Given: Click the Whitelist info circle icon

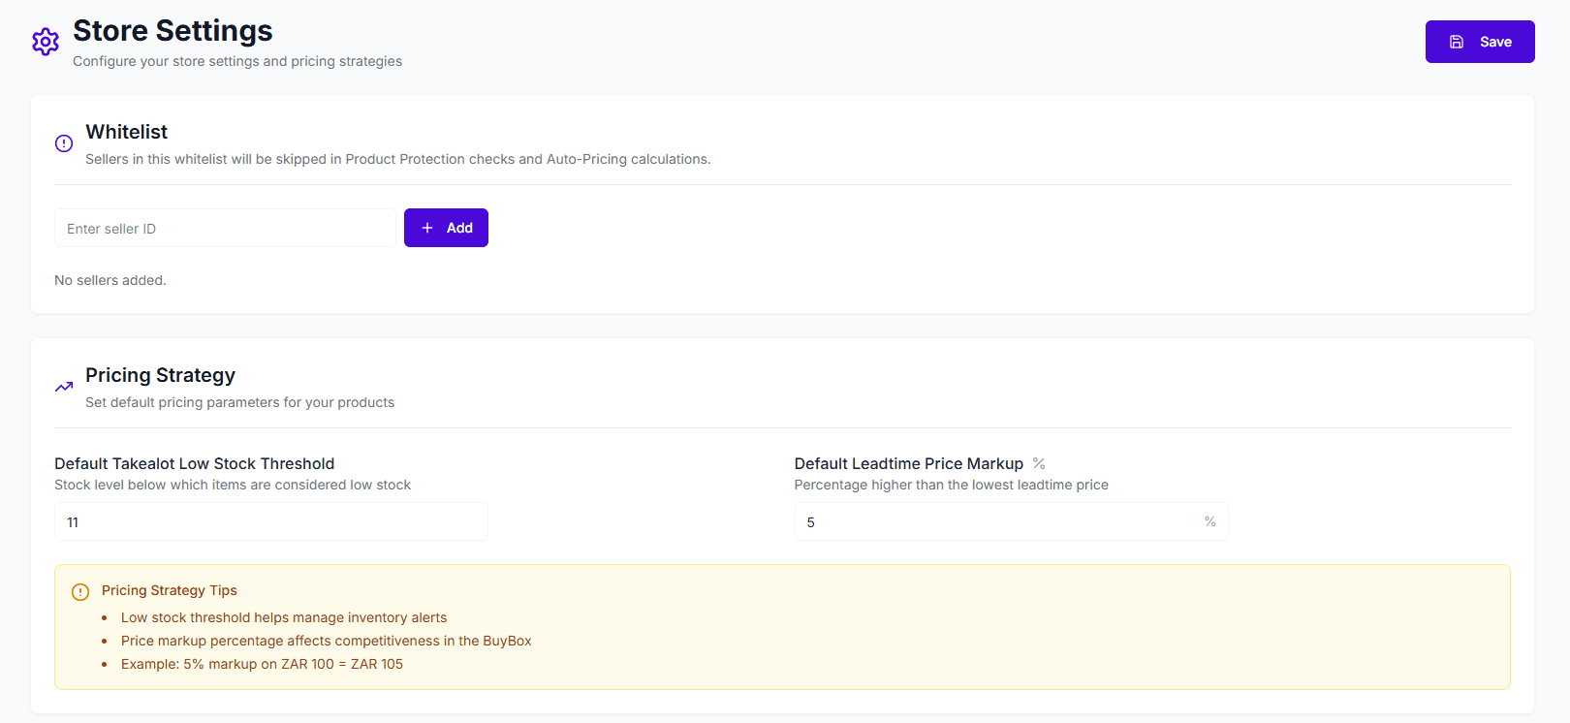Looking at the screenshot, I should click(x=64, y=143).
